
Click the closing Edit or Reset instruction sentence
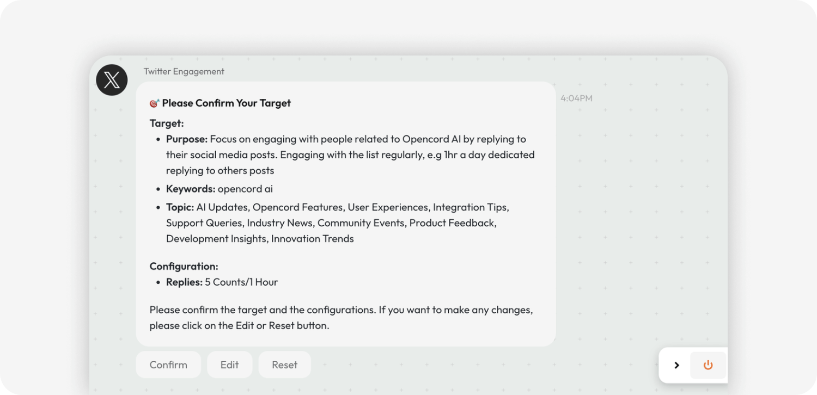point(341,318)
